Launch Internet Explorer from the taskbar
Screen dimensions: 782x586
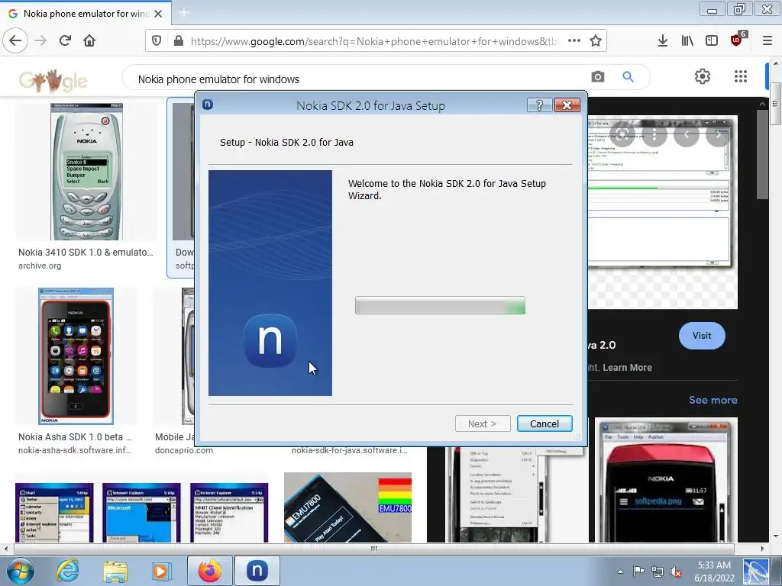[67, 571]
